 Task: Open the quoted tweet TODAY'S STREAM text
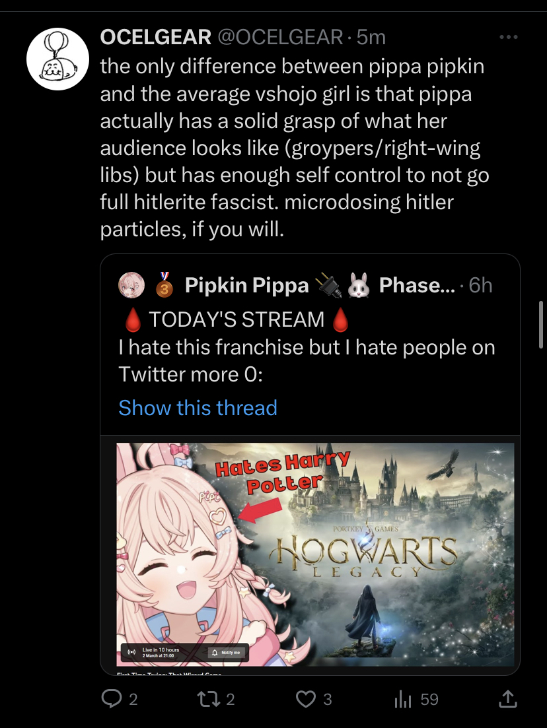coord(237,320)
